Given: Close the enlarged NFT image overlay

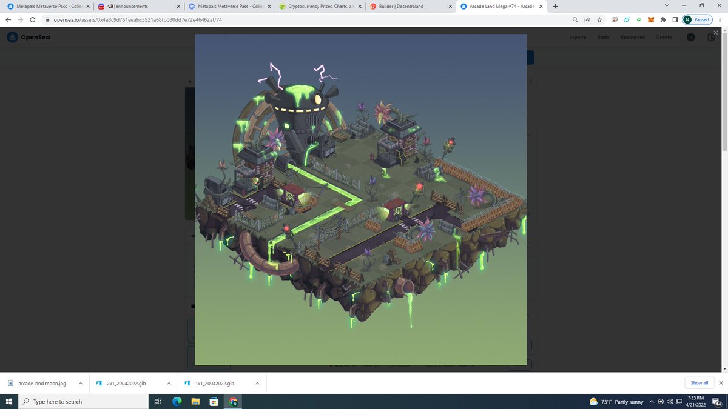Looking at the screenshot, I should [x=716, y=32].
